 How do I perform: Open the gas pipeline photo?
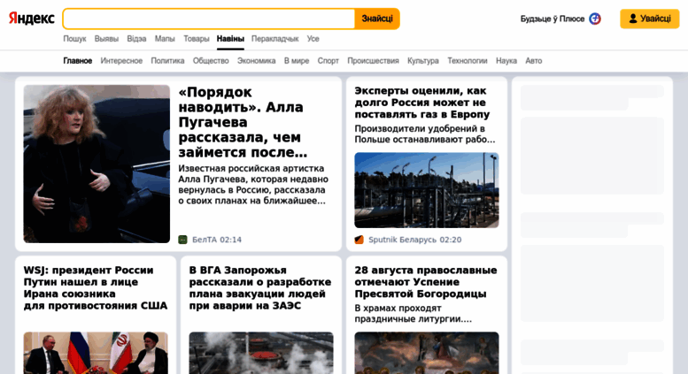click(x=427, y=190)
